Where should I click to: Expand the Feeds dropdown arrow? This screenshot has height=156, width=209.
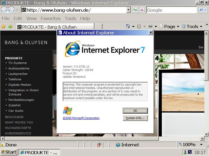click(x=144, y=27)
